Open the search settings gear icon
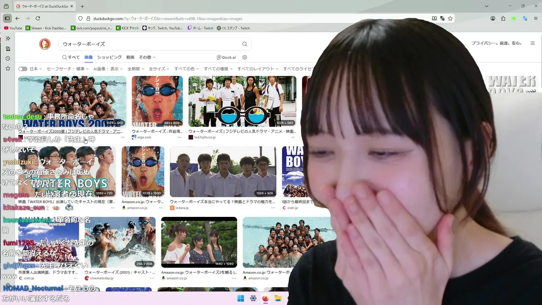Viewport: 542px width, 305px height. pyautogui.click(x=244, y=57)
